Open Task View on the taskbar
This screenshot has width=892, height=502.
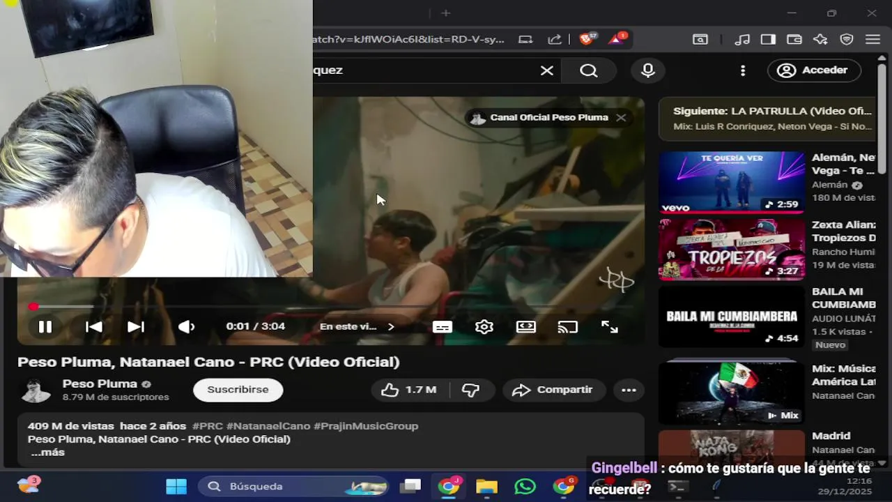coord(411,487)
